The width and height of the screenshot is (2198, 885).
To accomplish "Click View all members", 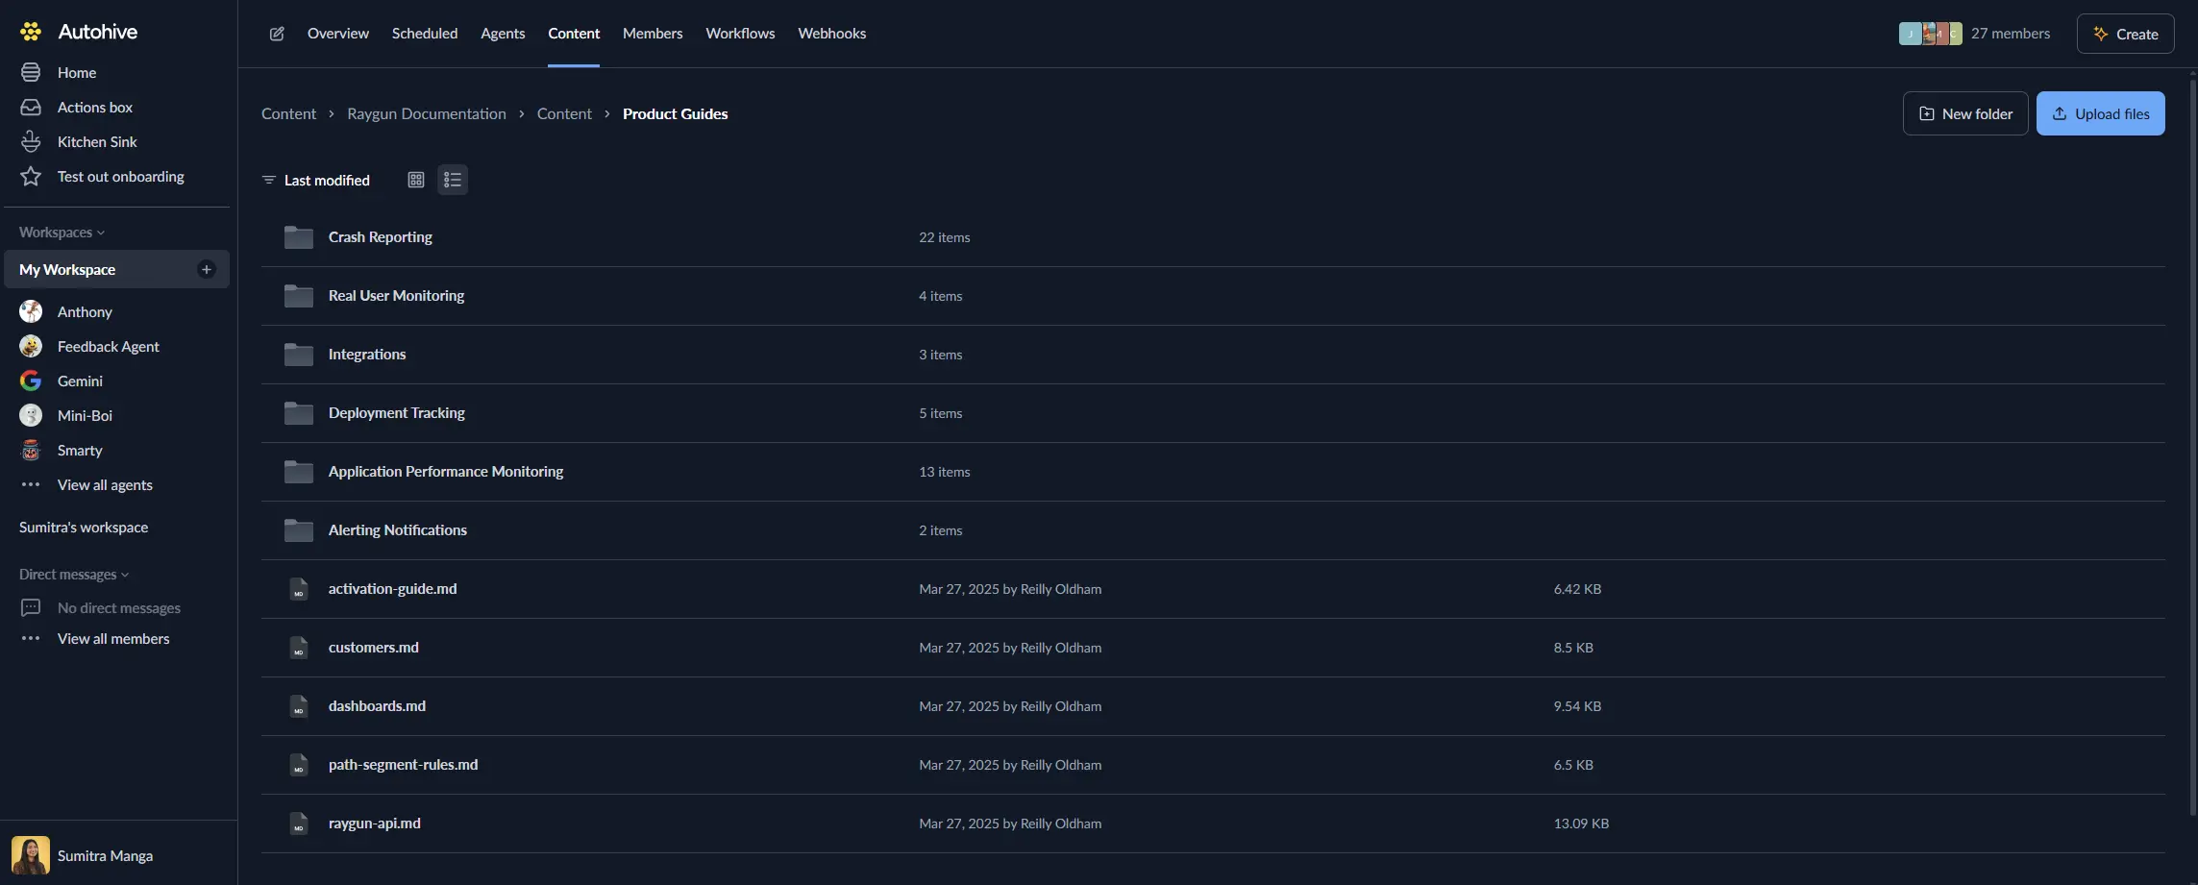I will pos(113,638).
